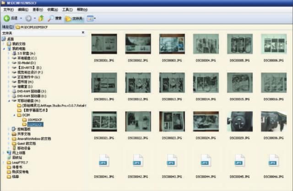Click the green Back arrow button
Screen dimensions: 293x191
pyautogui.click(x=7, y=18)
